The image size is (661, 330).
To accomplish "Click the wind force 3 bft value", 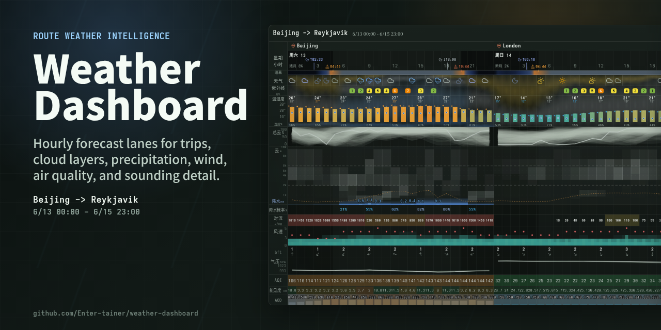I will pos(627,249).
